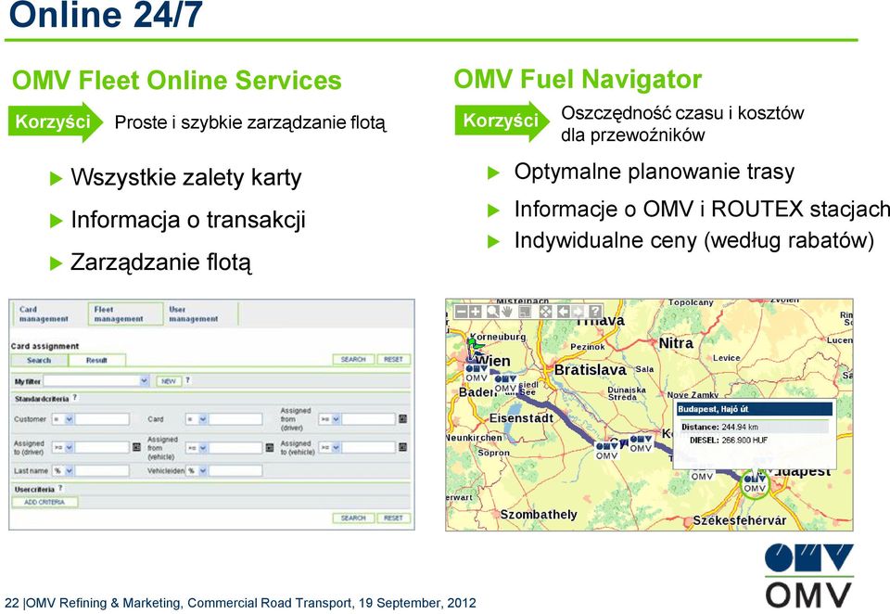Open calendar for Assigned from (vehicle)
Screen dimensions: 890x614
point(270,448)
